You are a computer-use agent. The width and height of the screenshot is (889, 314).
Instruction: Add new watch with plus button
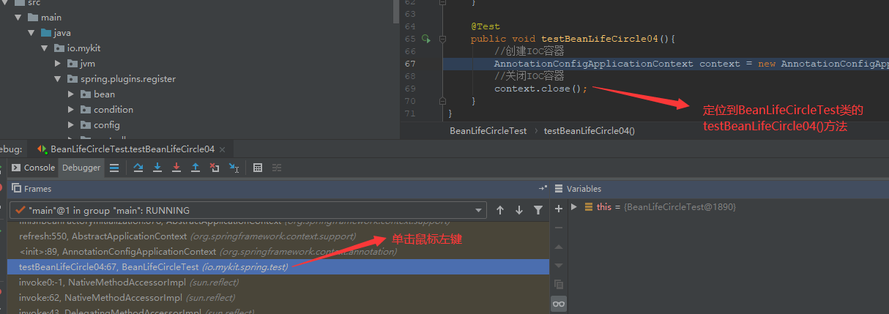[x=559, y=209]
